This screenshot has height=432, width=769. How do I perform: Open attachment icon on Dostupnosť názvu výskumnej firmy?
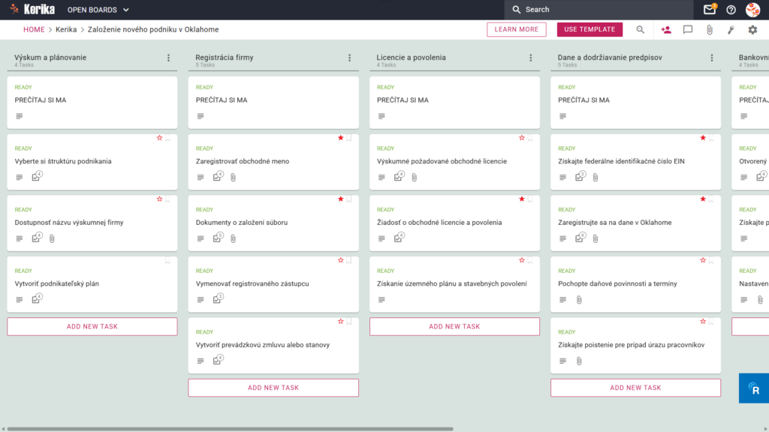coord(52,238)
